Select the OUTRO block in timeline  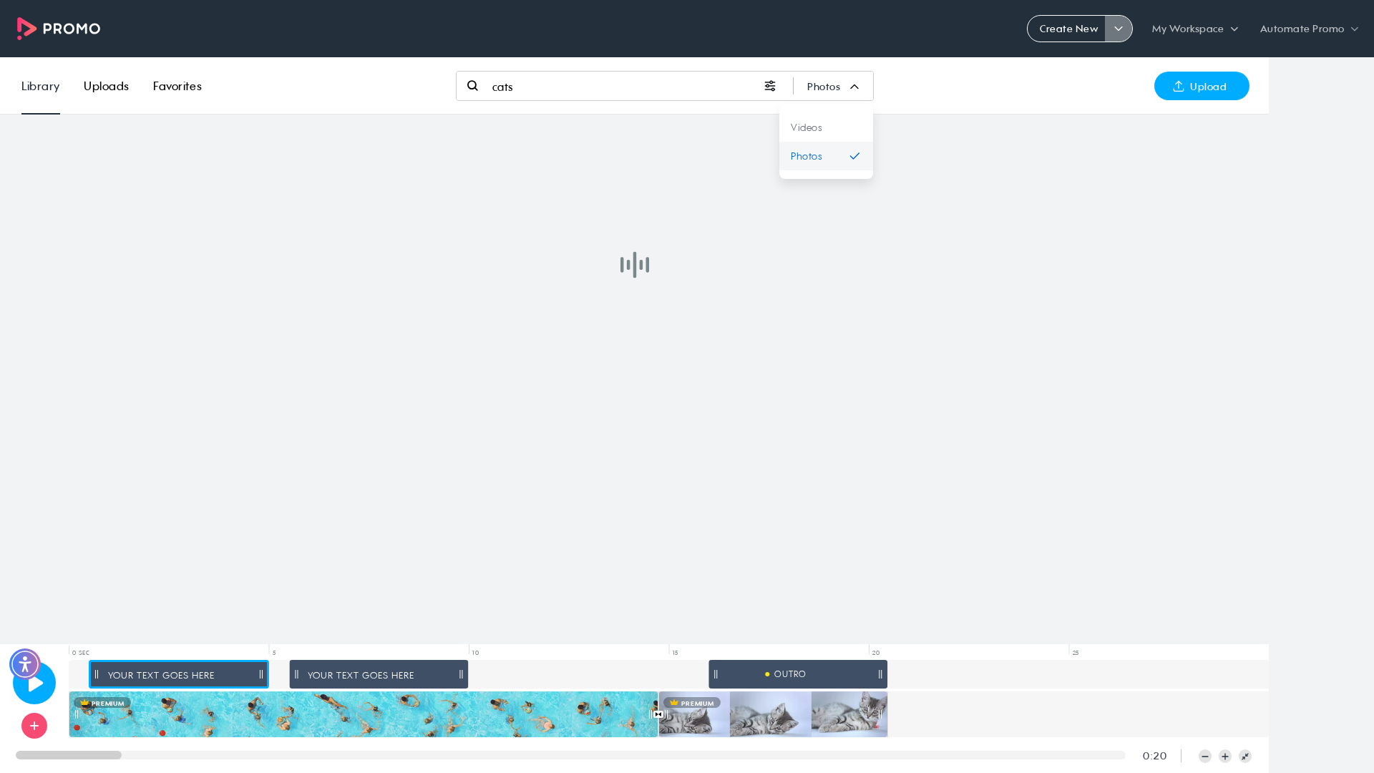(x=798, y=674)
